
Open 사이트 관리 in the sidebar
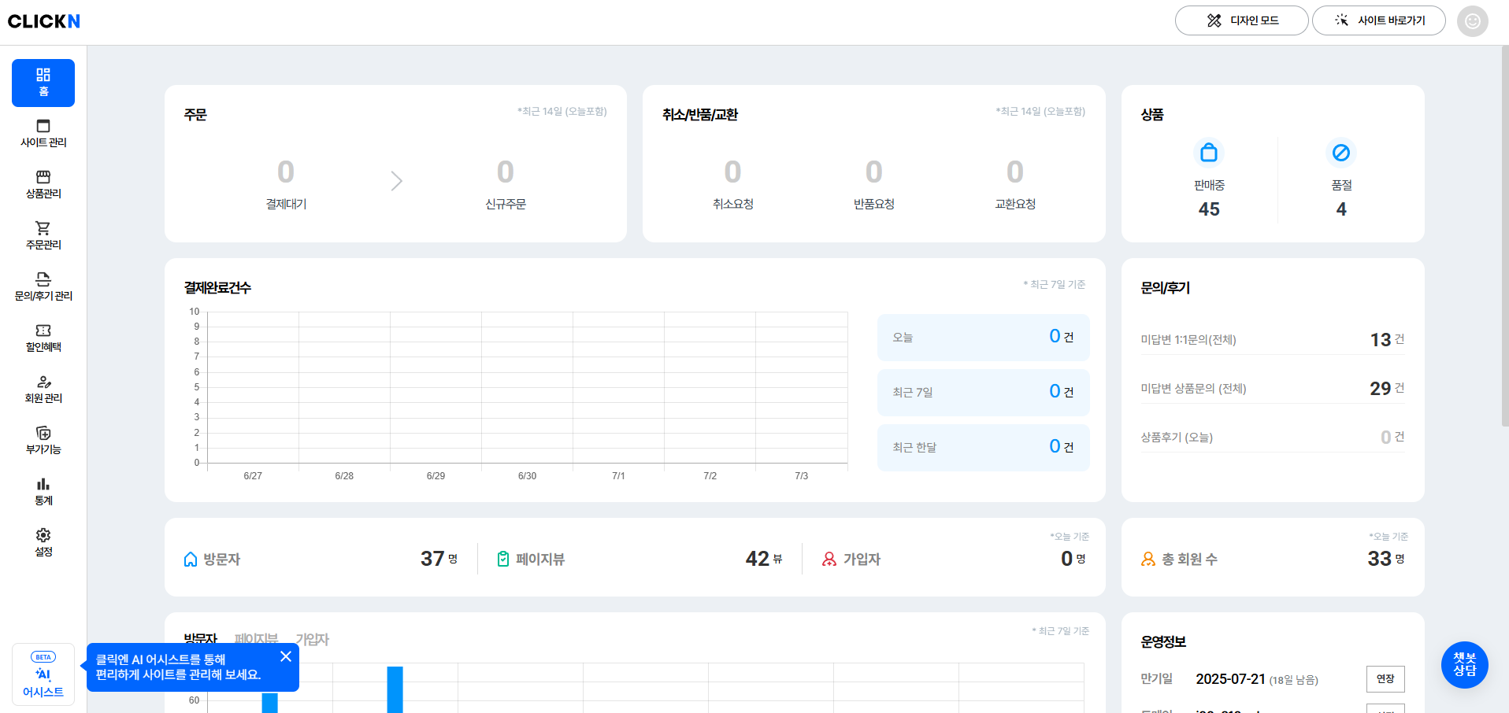43,134
